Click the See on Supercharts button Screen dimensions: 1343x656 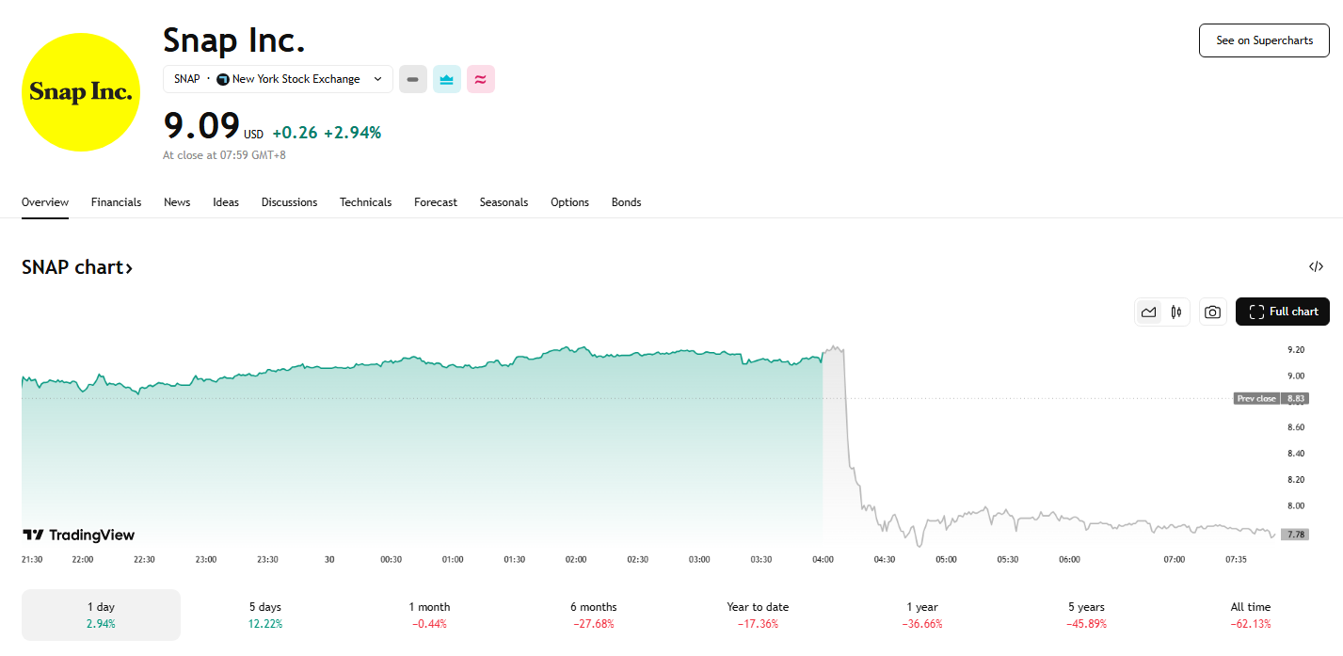coord(1263,40)
